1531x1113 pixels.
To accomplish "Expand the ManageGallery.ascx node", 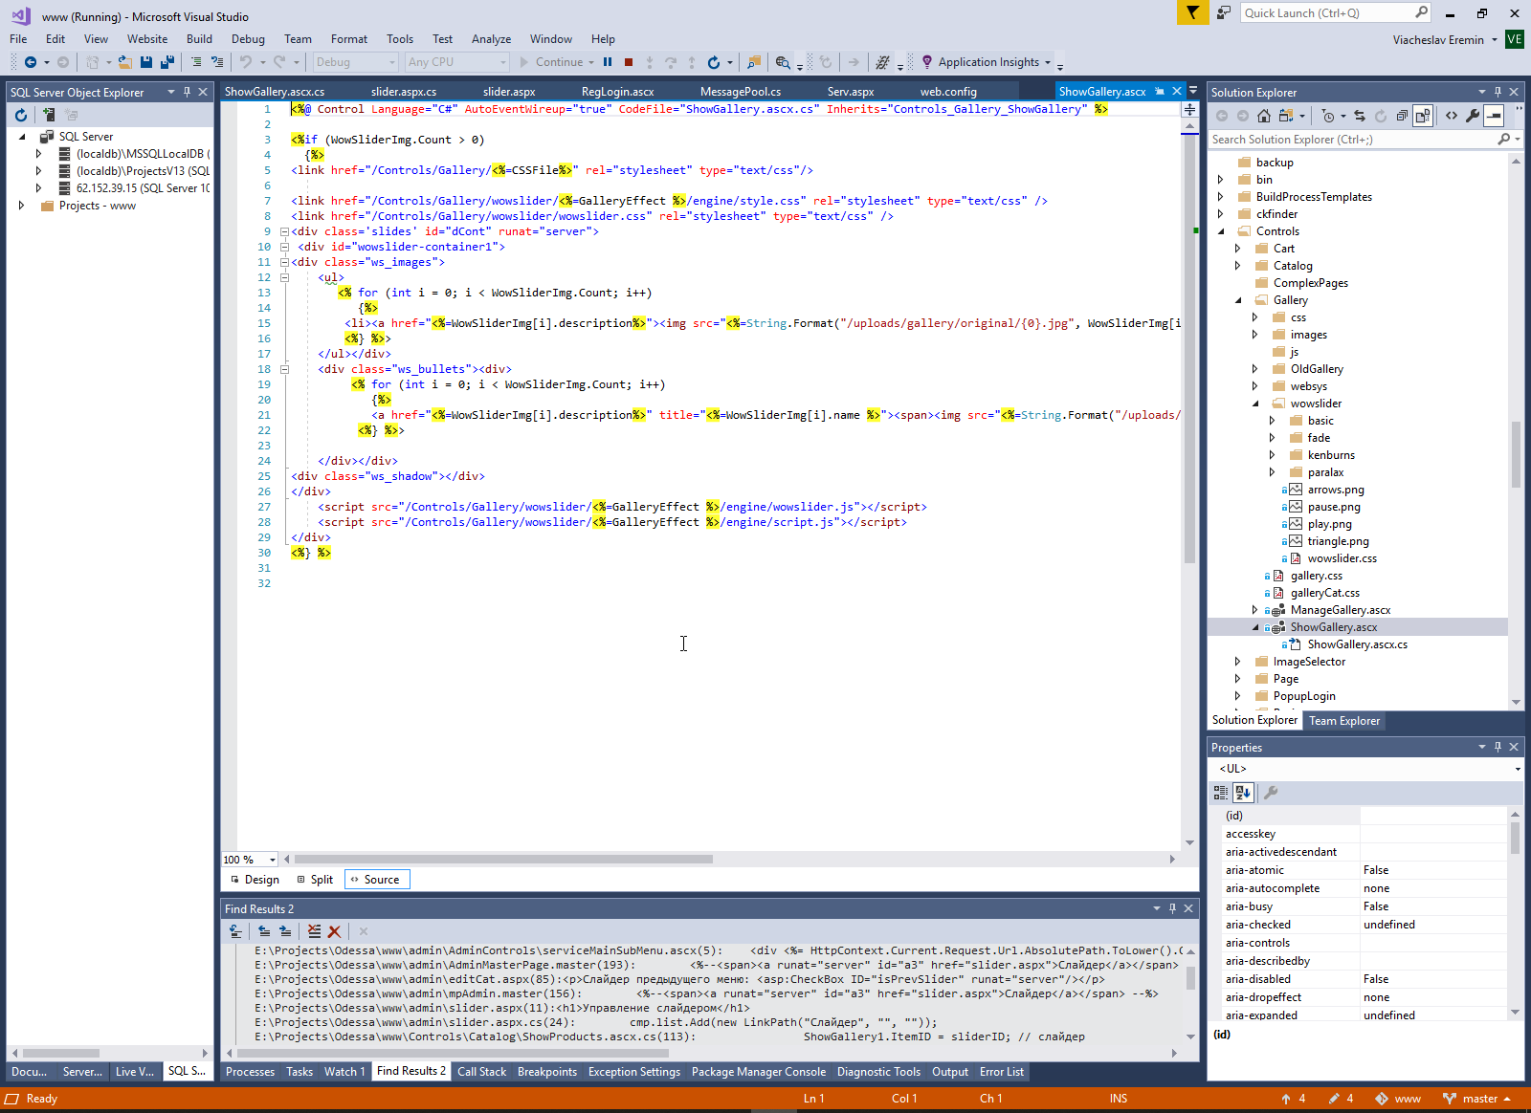I will point(1255,610).
